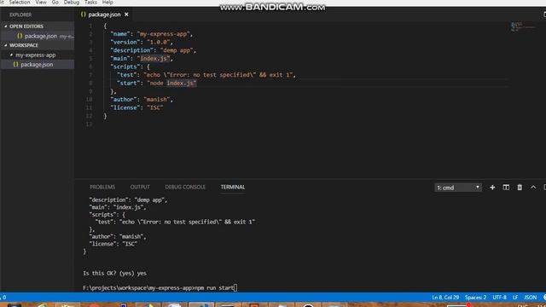Viewport: 546px width, 307px height.
Task: Open the terminal selector dropdown showing 1: cmd
Action: [458, 188]
